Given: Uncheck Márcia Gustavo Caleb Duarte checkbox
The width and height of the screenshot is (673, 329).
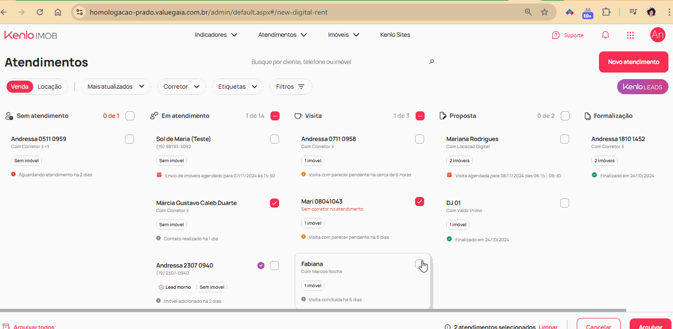Looking at the screenshot, I should 275,203.
